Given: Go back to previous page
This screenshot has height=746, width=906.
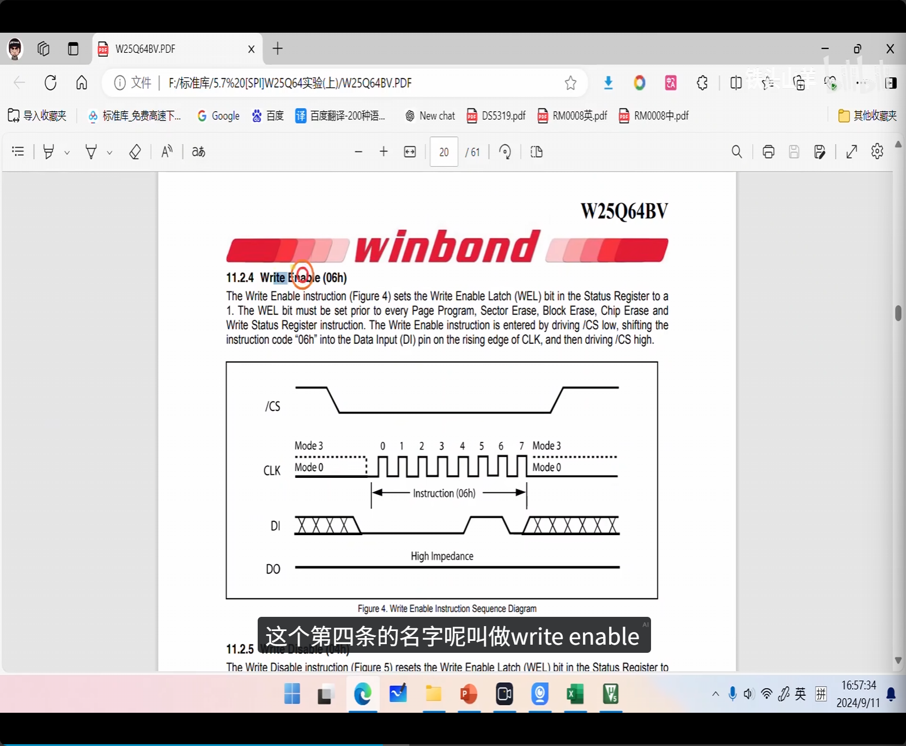Looking at the screenshot, I should coord(20,83).
